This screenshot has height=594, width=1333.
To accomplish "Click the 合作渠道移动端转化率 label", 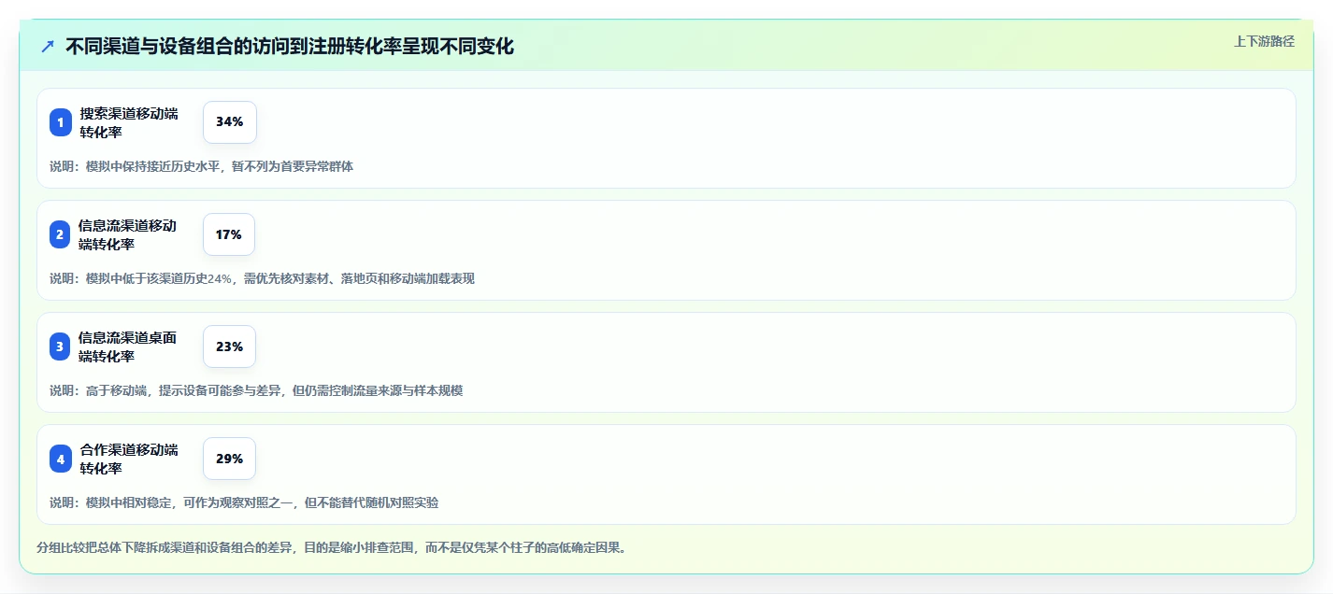I will [129, 459].
